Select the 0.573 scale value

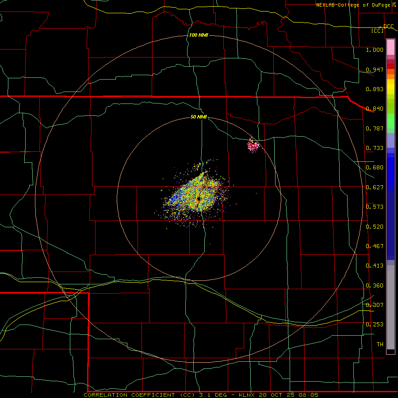tap(375, 207)
